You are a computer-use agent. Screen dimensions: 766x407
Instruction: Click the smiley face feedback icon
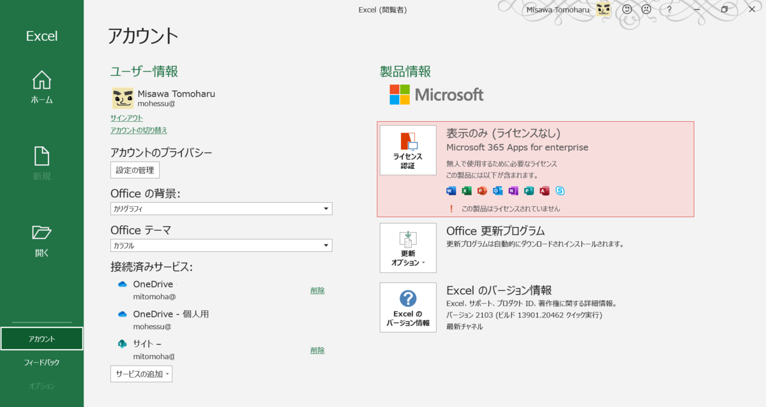627,10
